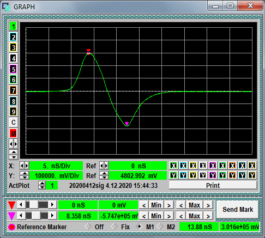This screenshot has width=265, height=238.
Task: Click Min button for red marker
Action: click(x=156, y=205)
